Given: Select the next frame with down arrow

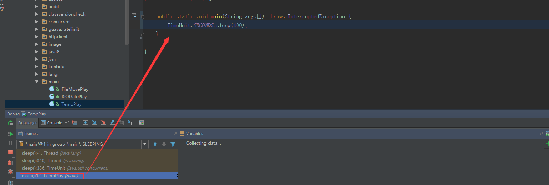Looking at the screenshot, I should [x=164, y=144].
